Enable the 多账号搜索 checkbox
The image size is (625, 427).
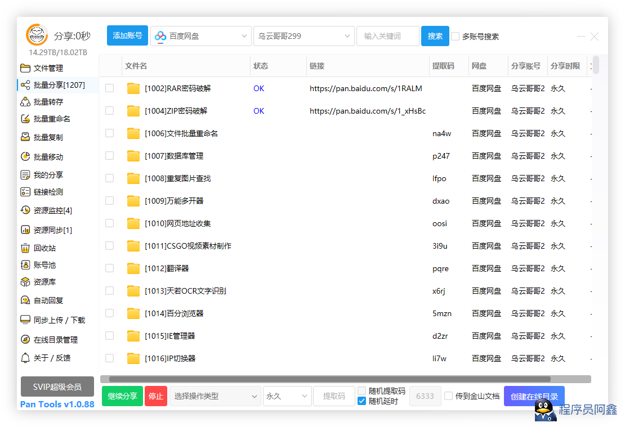456,37
